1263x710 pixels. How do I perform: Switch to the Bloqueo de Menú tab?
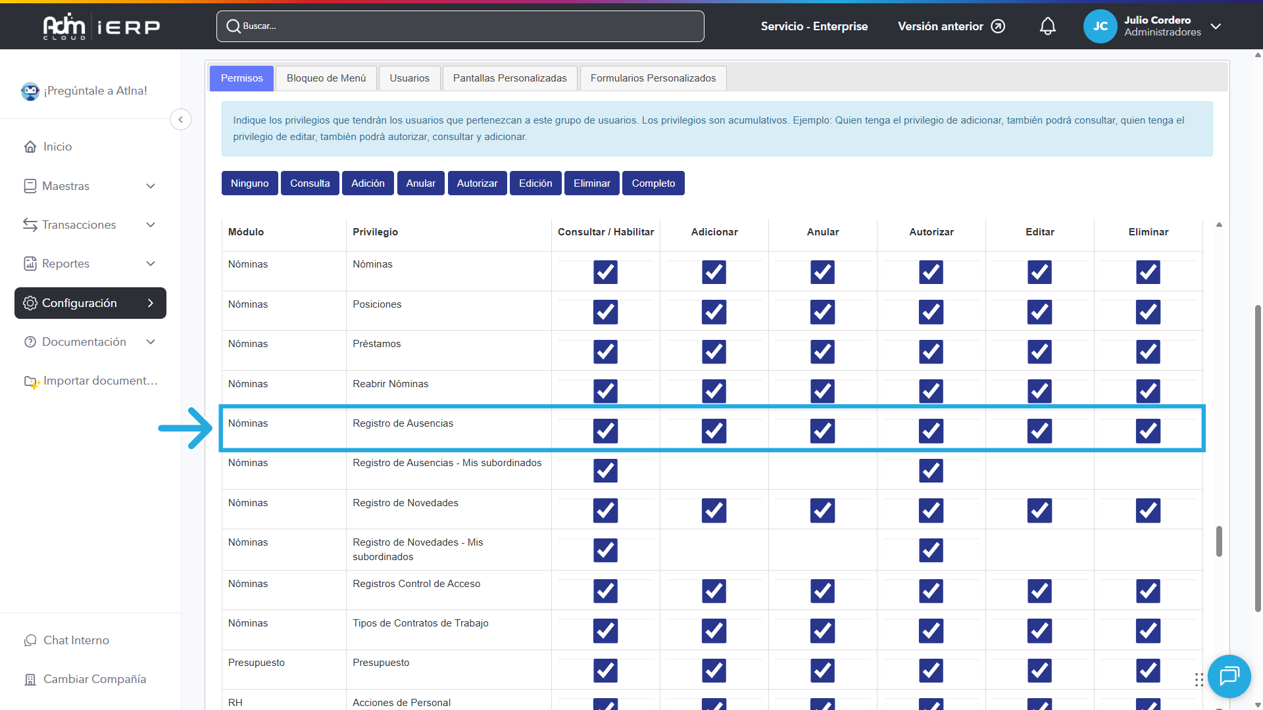coord(326,78)
